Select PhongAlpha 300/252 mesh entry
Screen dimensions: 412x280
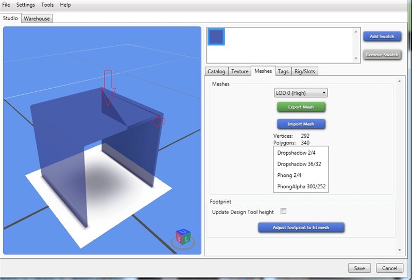pyautogui.click(x=301, y=186)
